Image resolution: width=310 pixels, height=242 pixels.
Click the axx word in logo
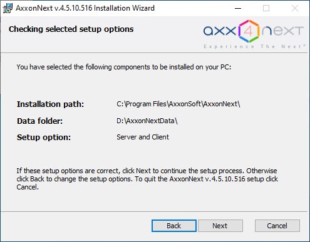pyautogui.click(x=220, y=31)
